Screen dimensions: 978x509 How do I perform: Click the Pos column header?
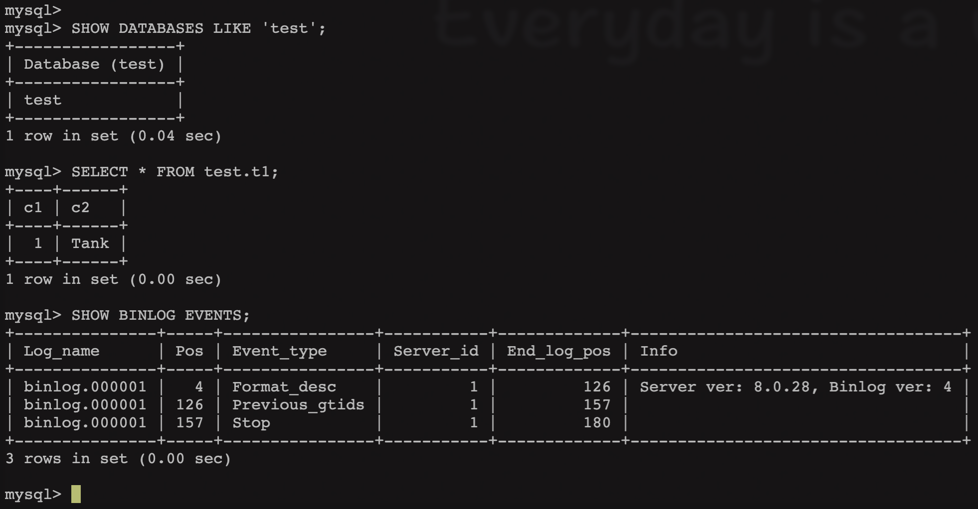(189, 351)
